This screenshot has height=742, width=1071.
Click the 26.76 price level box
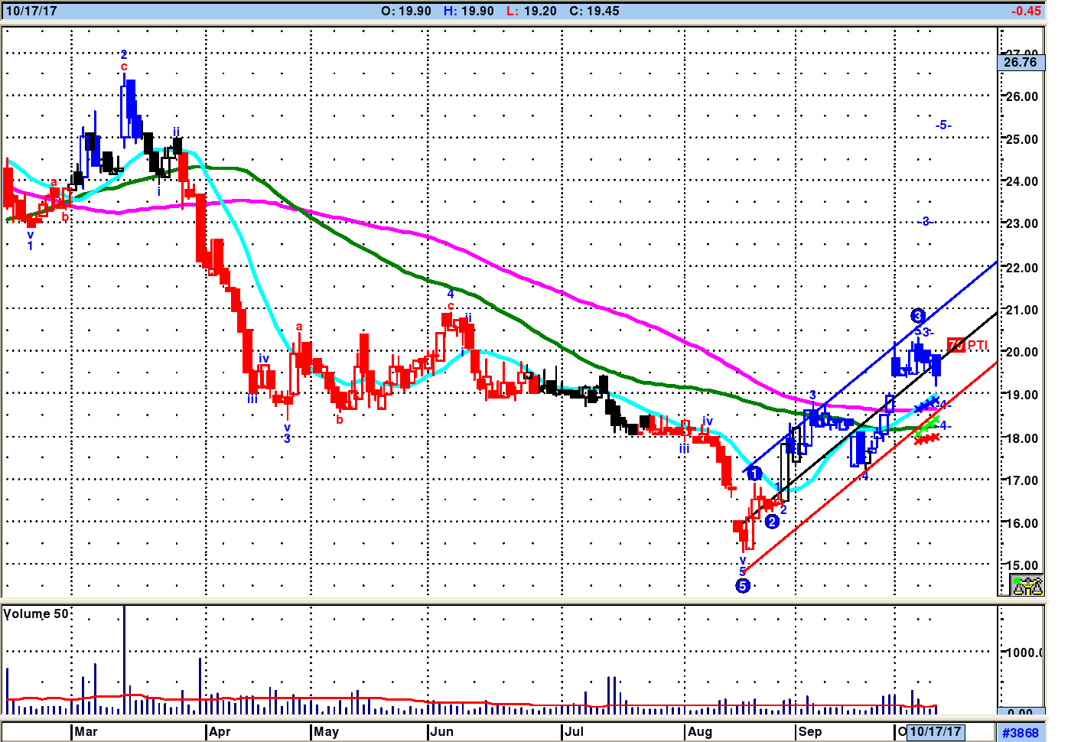1021,62
